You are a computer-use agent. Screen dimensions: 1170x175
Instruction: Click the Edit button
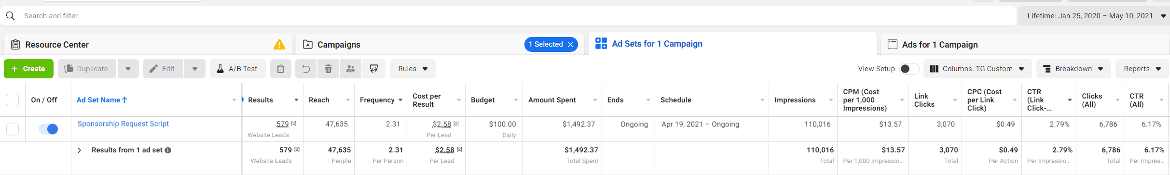click(163, 69)
